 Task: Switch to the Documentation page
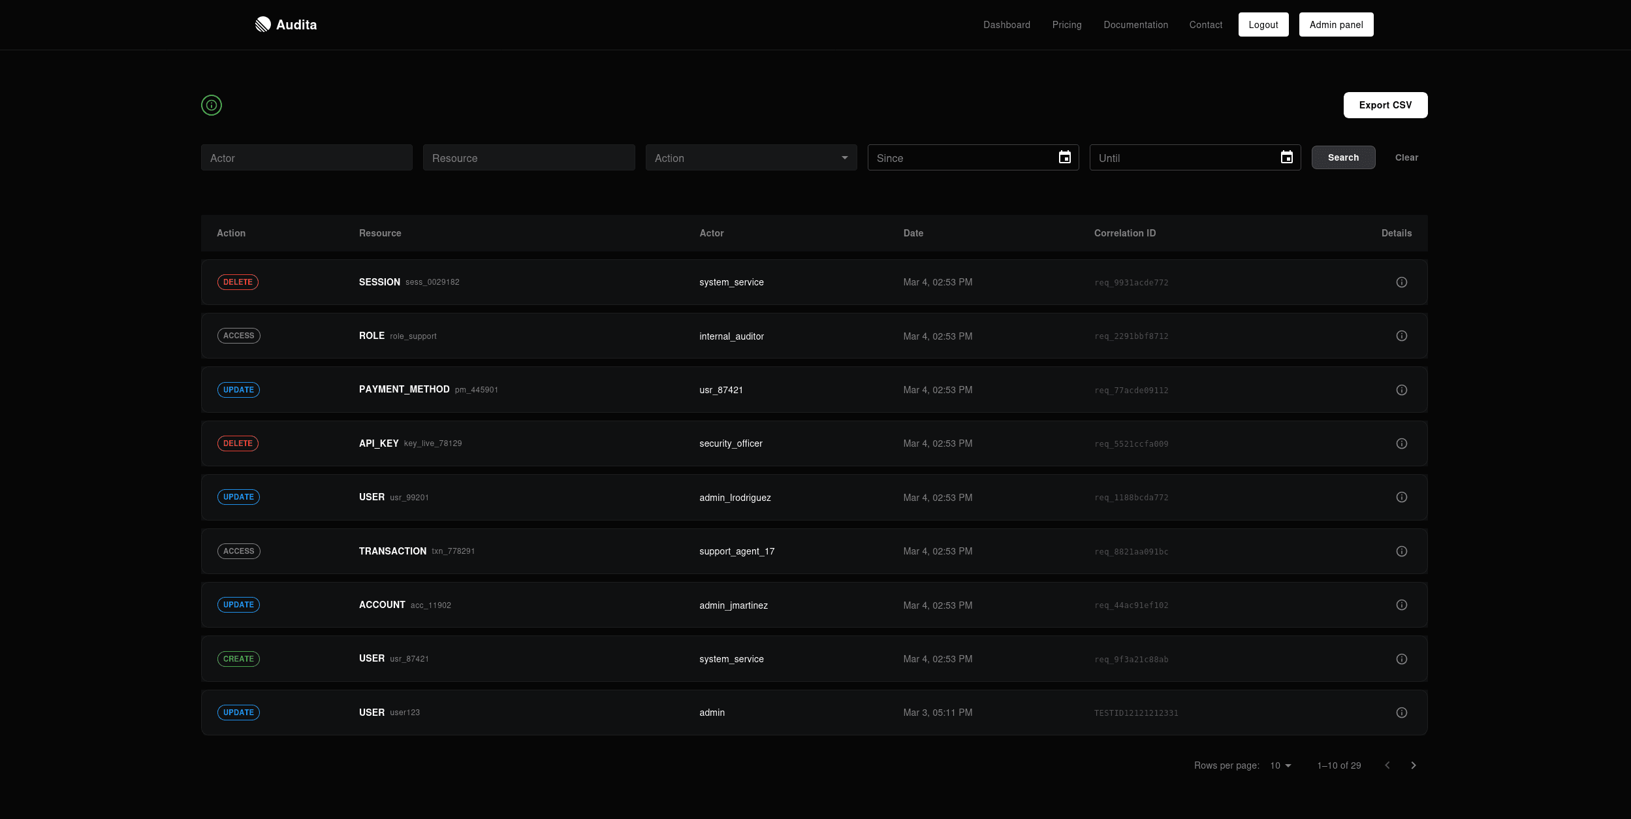pyautogui.click(x=1135, y=25)
